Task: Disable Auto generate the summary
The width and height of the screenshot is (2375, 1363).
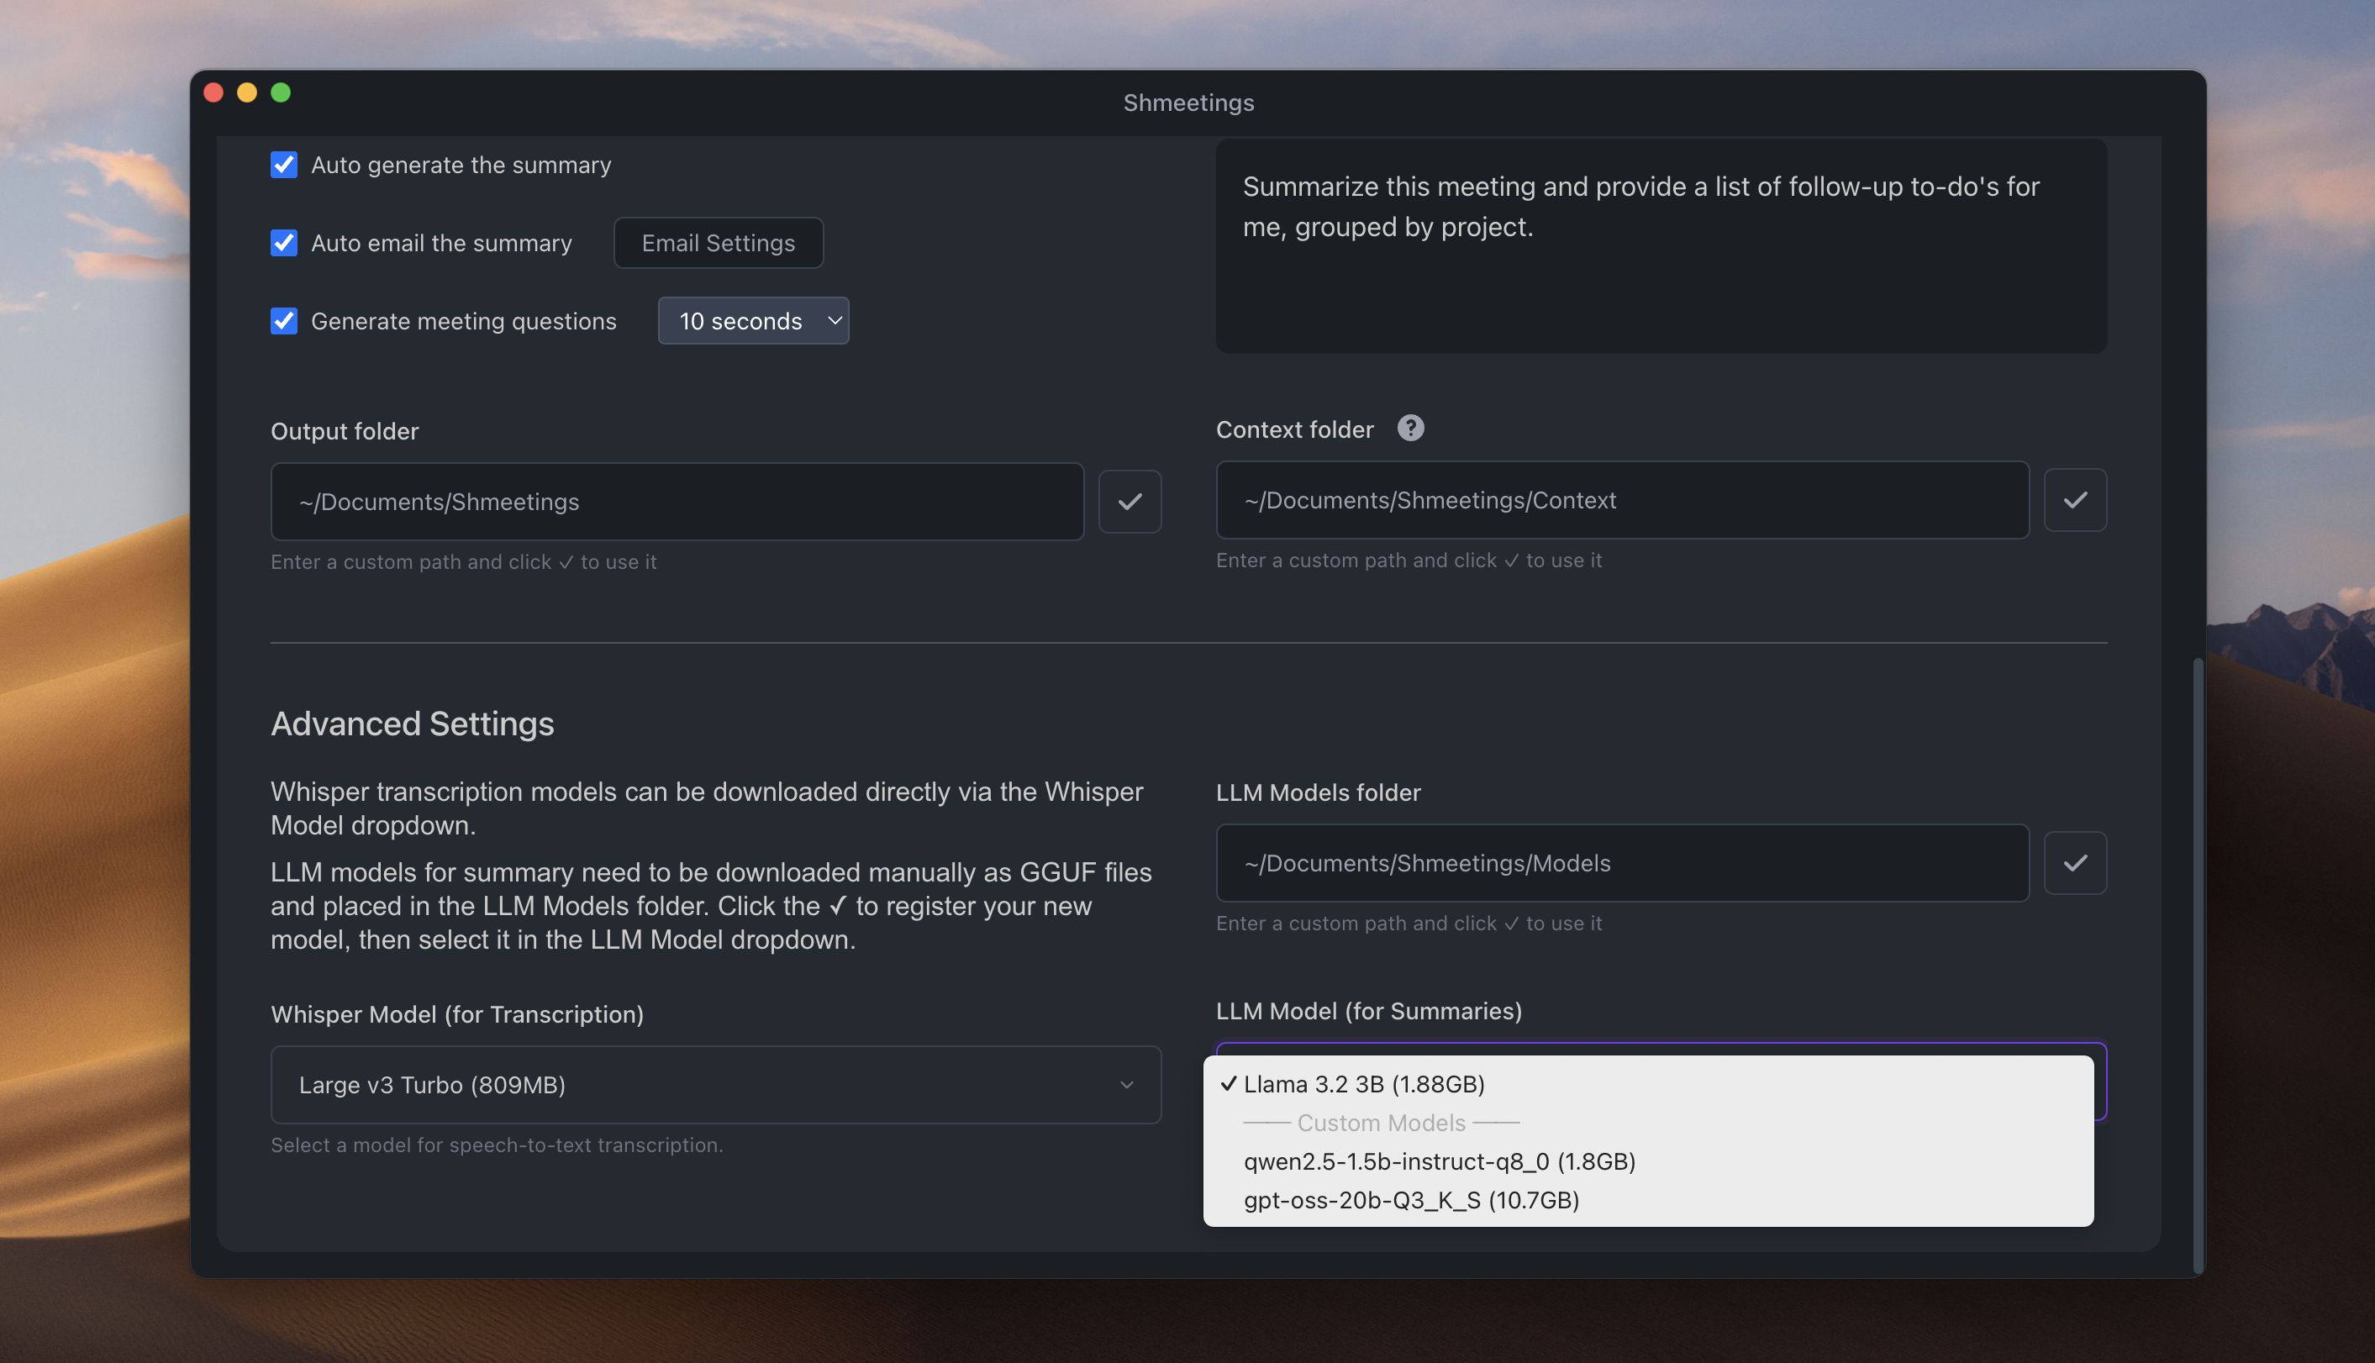Action: [x=284, y=165]
